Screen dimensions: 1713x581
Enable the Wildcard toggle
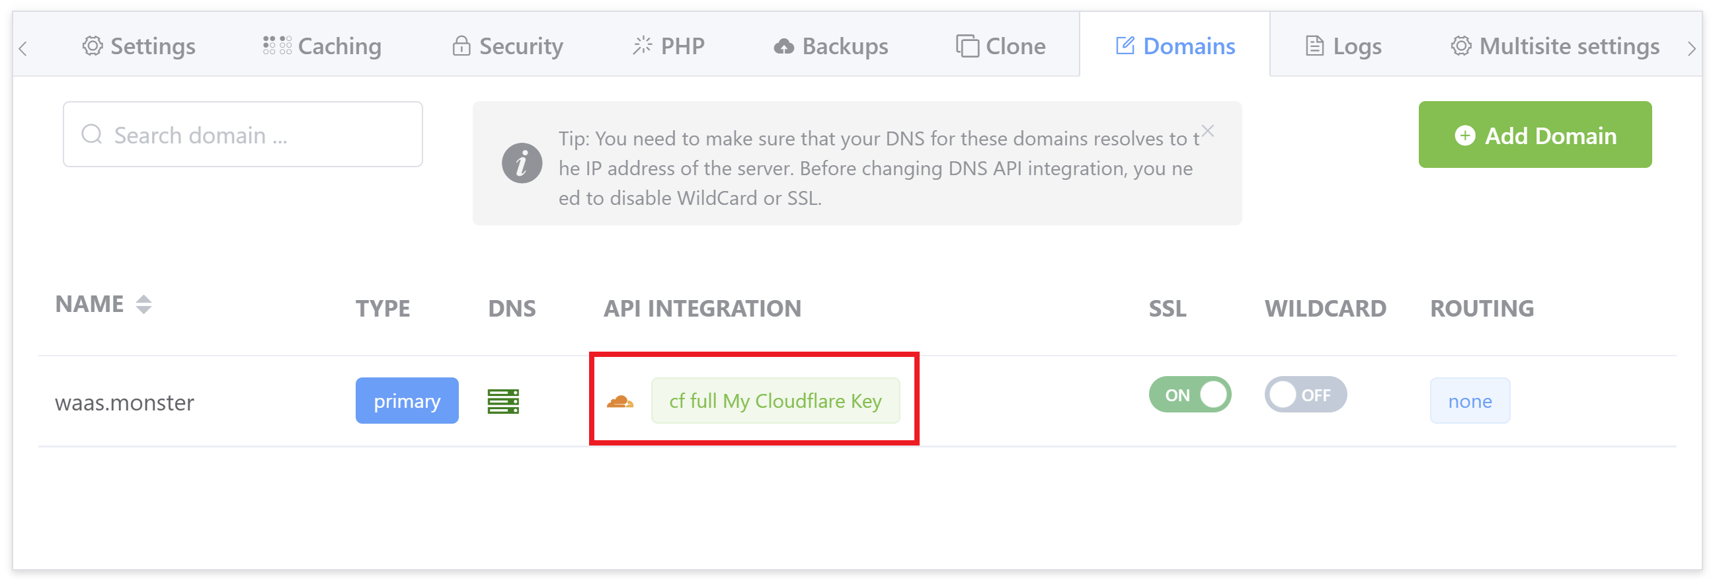click(1305, 395)
